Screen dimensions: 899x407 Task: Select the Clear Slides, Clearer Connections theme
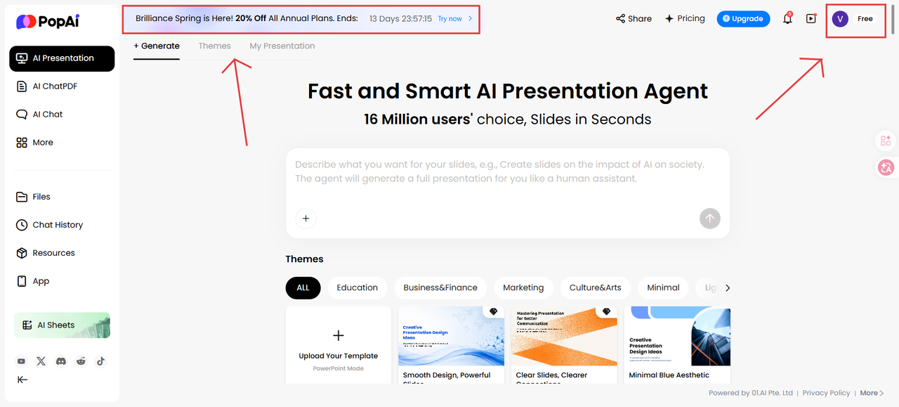(x=564, y=345)
